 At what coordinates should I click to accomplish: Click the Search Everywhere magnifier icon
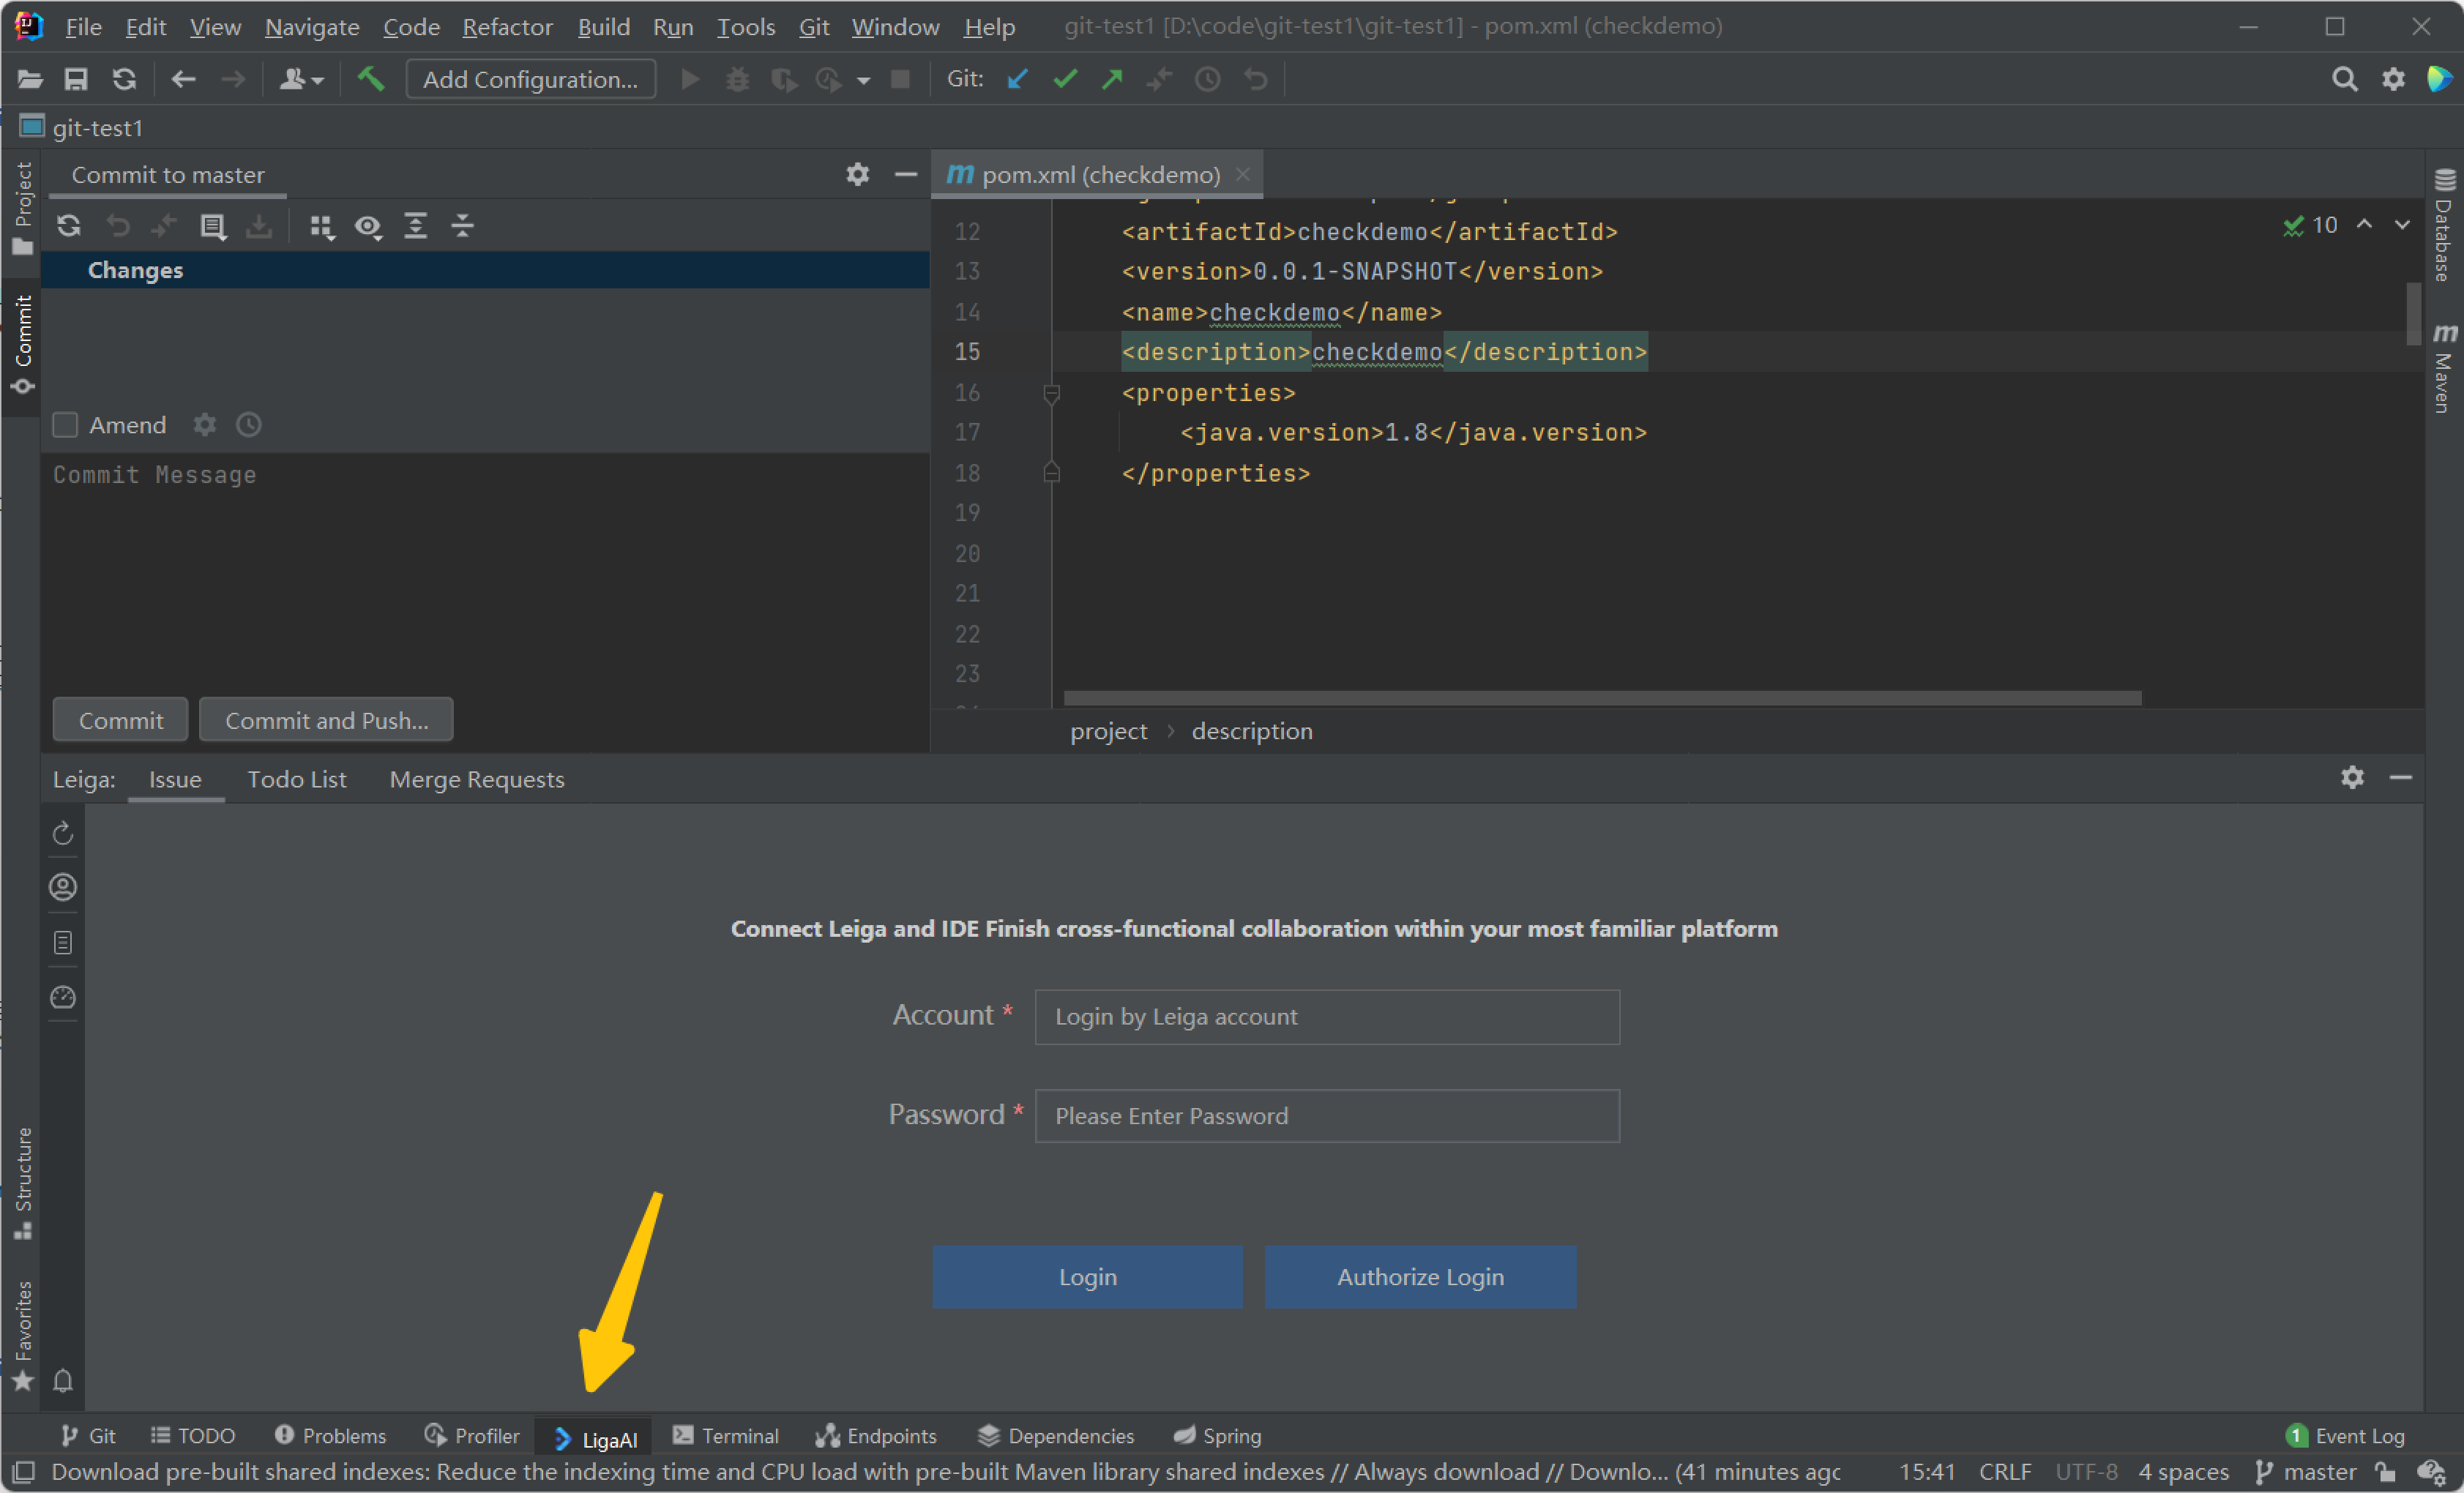[2344, 79]
